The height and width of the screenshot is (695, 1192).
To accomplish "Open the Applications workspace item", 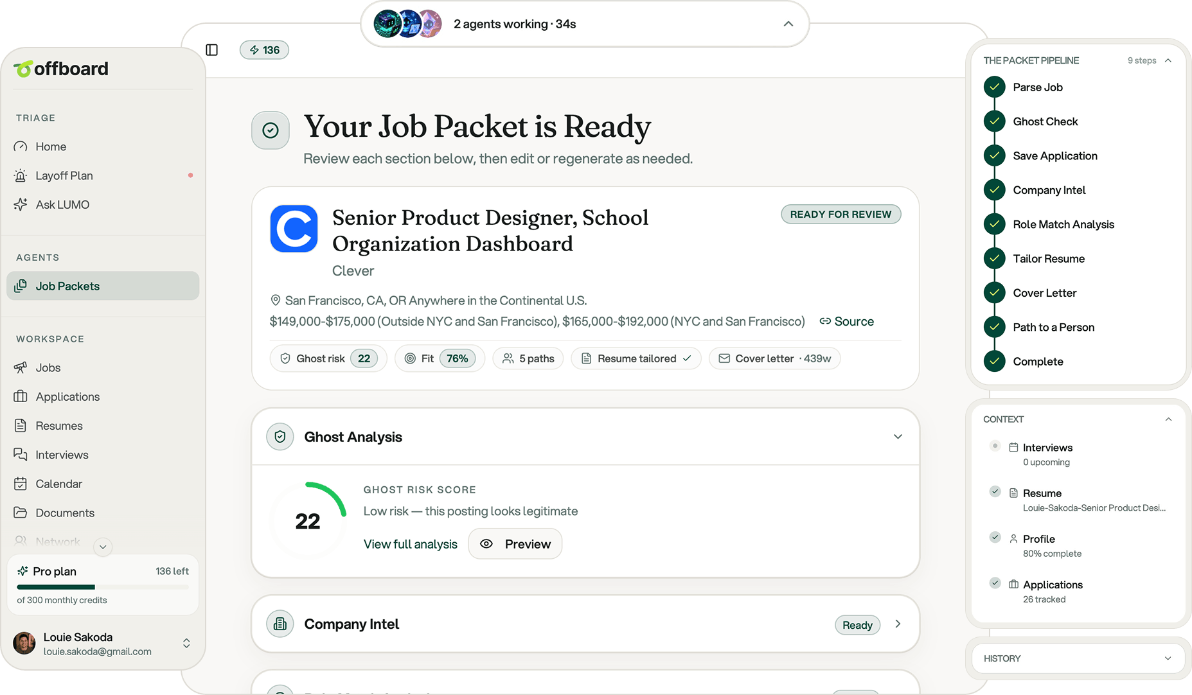I will click(x=103, y=396).
